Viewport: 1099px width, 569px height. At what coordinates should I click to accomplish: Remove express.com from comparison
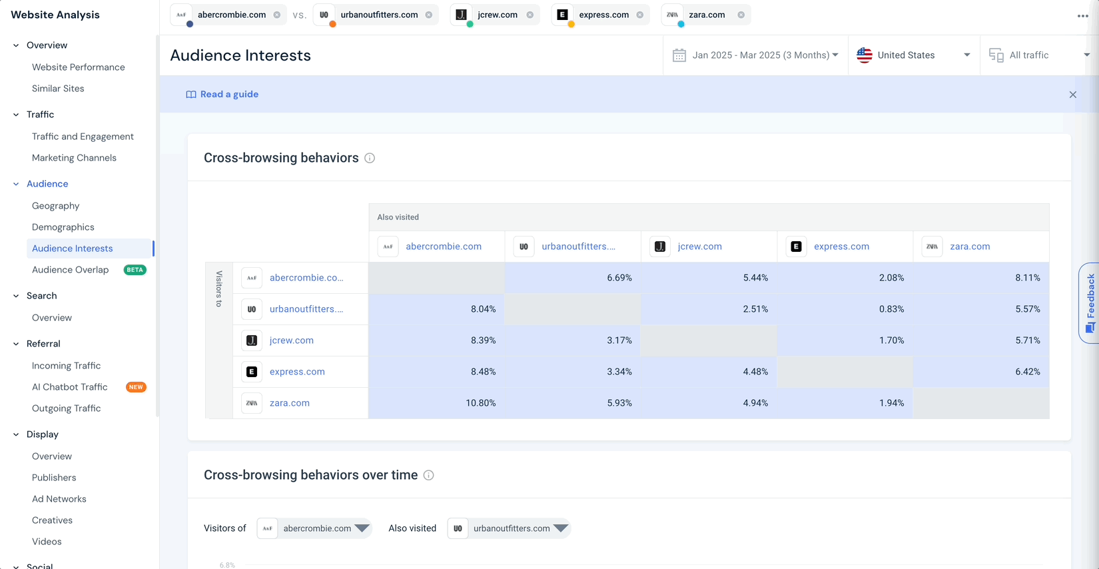(640, 15)
